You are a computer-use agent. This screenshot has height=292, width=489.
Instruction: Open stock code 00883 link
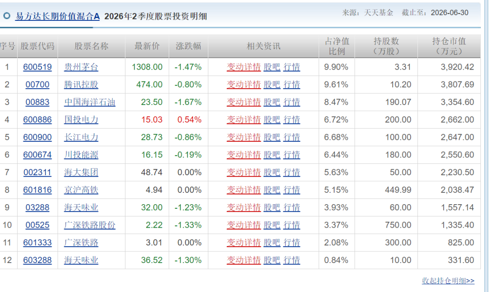point(38,102)
